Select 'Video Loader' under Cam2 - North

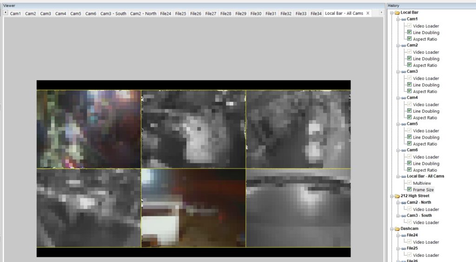(426, 209)
